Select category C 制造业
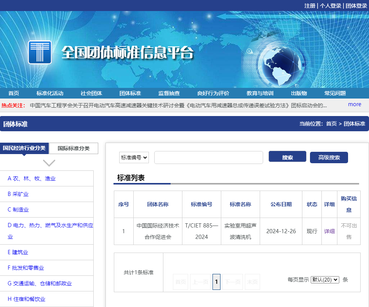Screen dimensions: 369x307 pos(18,210)
